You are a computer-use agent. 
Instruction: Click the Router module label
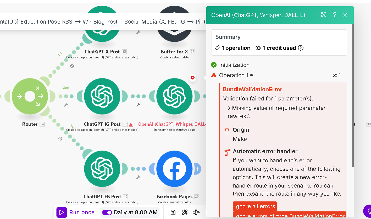click(30, 124)
